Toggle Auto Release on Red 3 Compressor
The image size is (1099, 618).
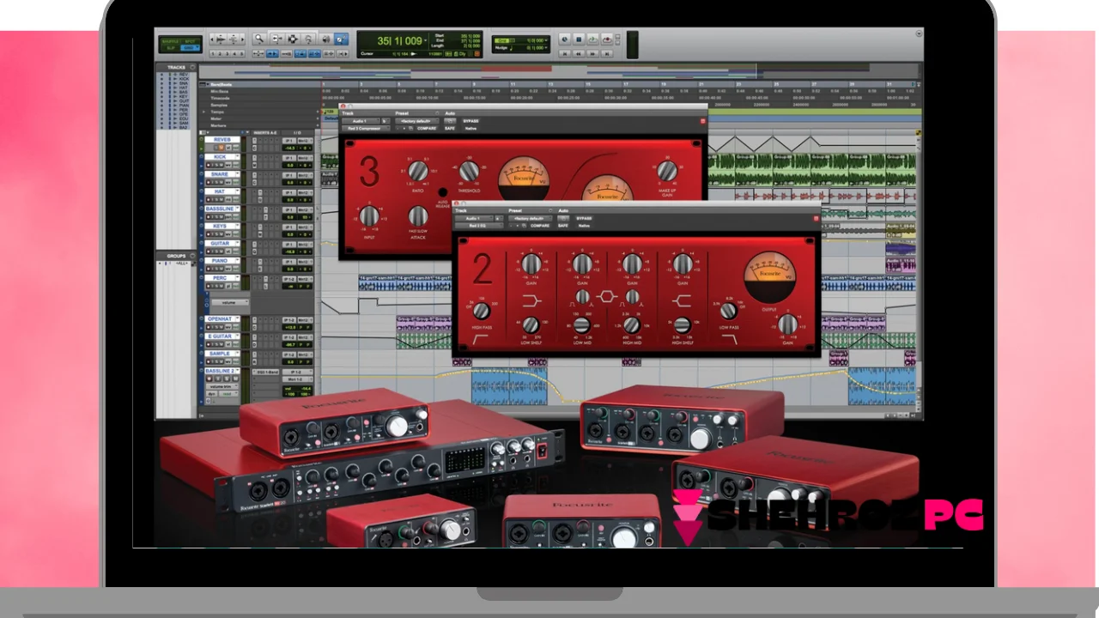click(x=443, y=192)
